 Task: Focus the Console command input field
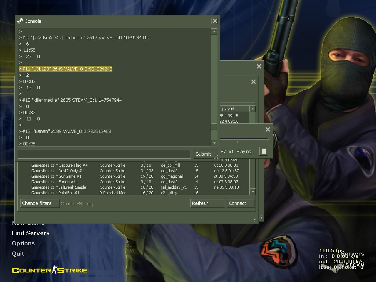click(x=104, y=154)
